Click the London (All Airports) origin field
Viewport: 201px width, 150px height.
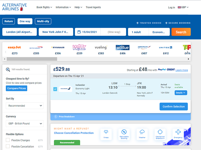coord(20,32)
